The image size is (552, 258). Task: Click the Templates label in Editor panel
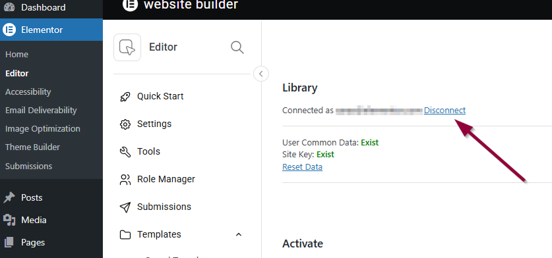pyautogui.click(x=159, y=234)
